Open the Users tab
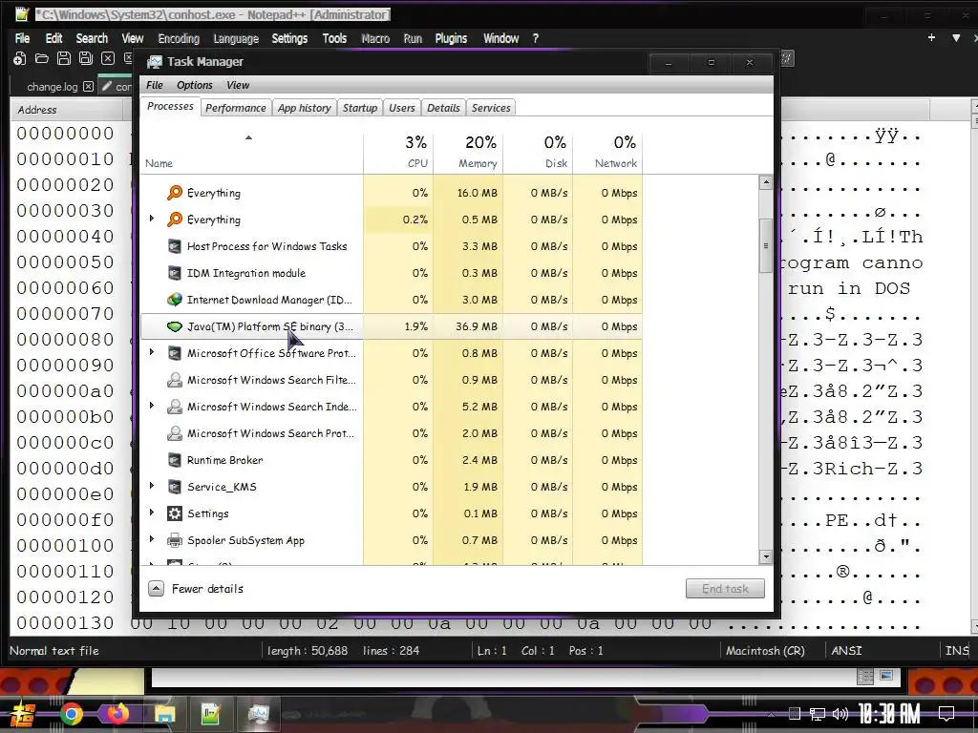Image resolution: width=978 pixels, height=733 pixels. tap(402, 108)
